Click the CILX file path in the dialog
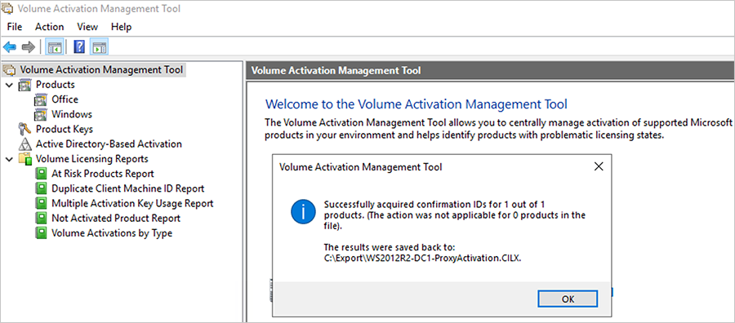The width and height of the screenshot is (735, 323). coord(423,259)
